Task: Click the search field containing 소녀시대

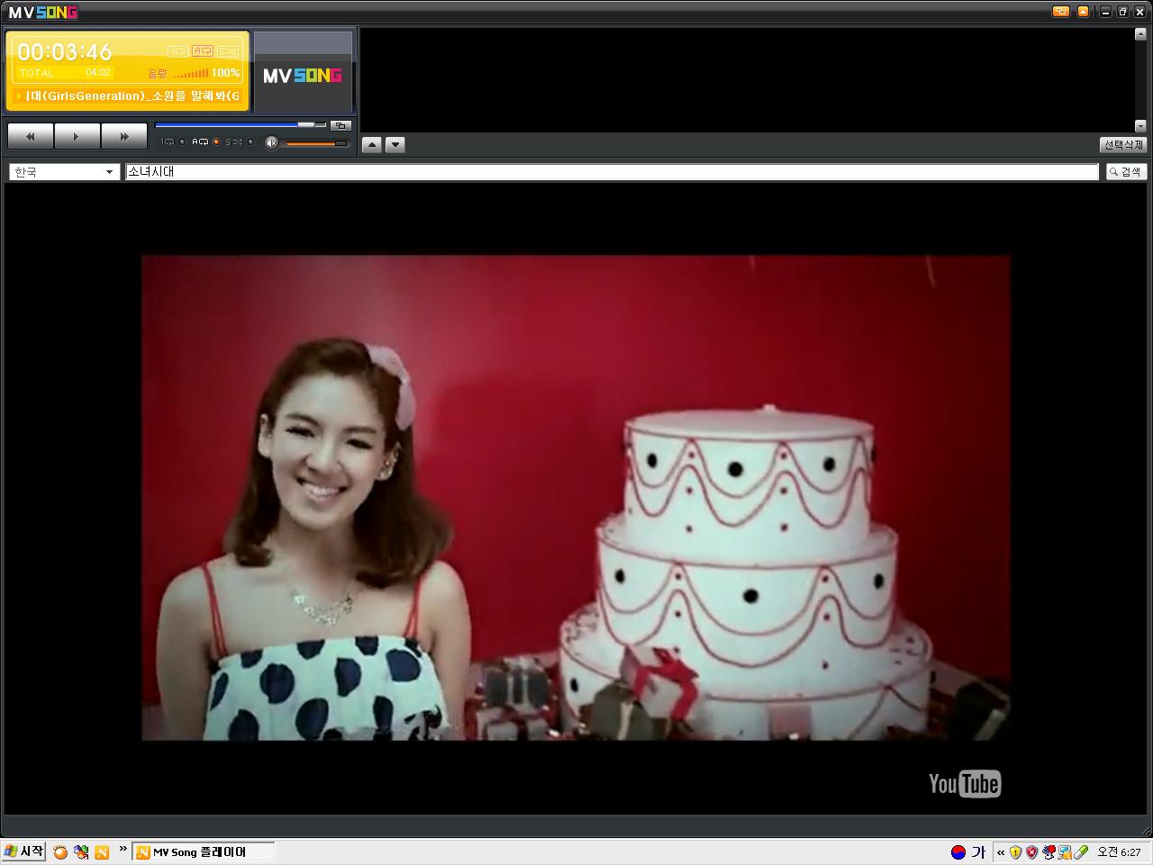Action: (x=612, y=171)
